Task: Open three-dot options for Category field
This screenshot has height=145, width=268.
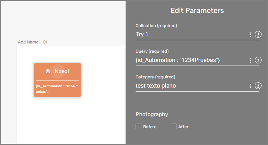Action: 250,86
